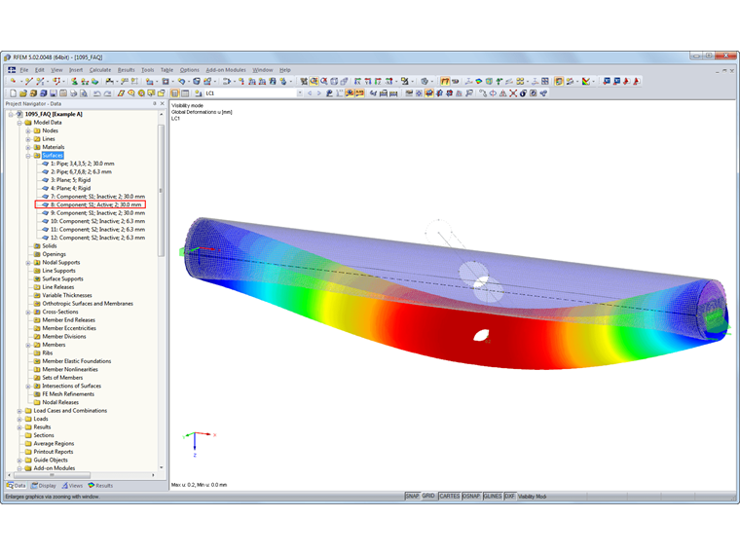Click the last red PDF export icon

click(637, 81)
